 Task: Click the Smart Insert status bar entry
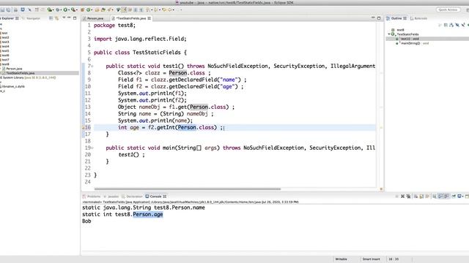[372, 259]
